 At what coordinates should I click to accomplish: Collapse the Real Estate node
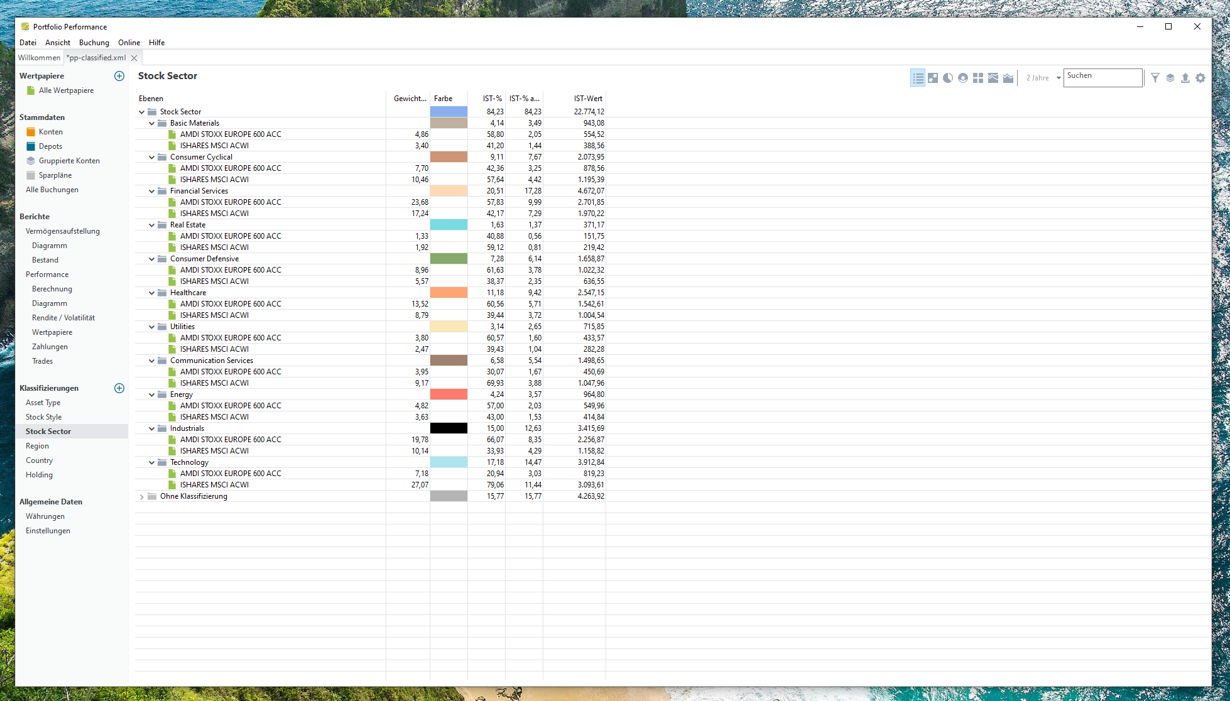[152, 225]
